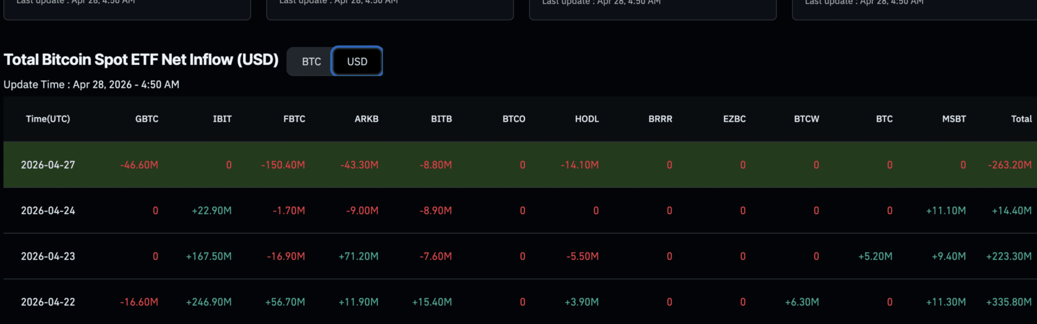The width and height of the screenshot is (1037, 324).
Task: Click the HODL column header
Action: 587,119
